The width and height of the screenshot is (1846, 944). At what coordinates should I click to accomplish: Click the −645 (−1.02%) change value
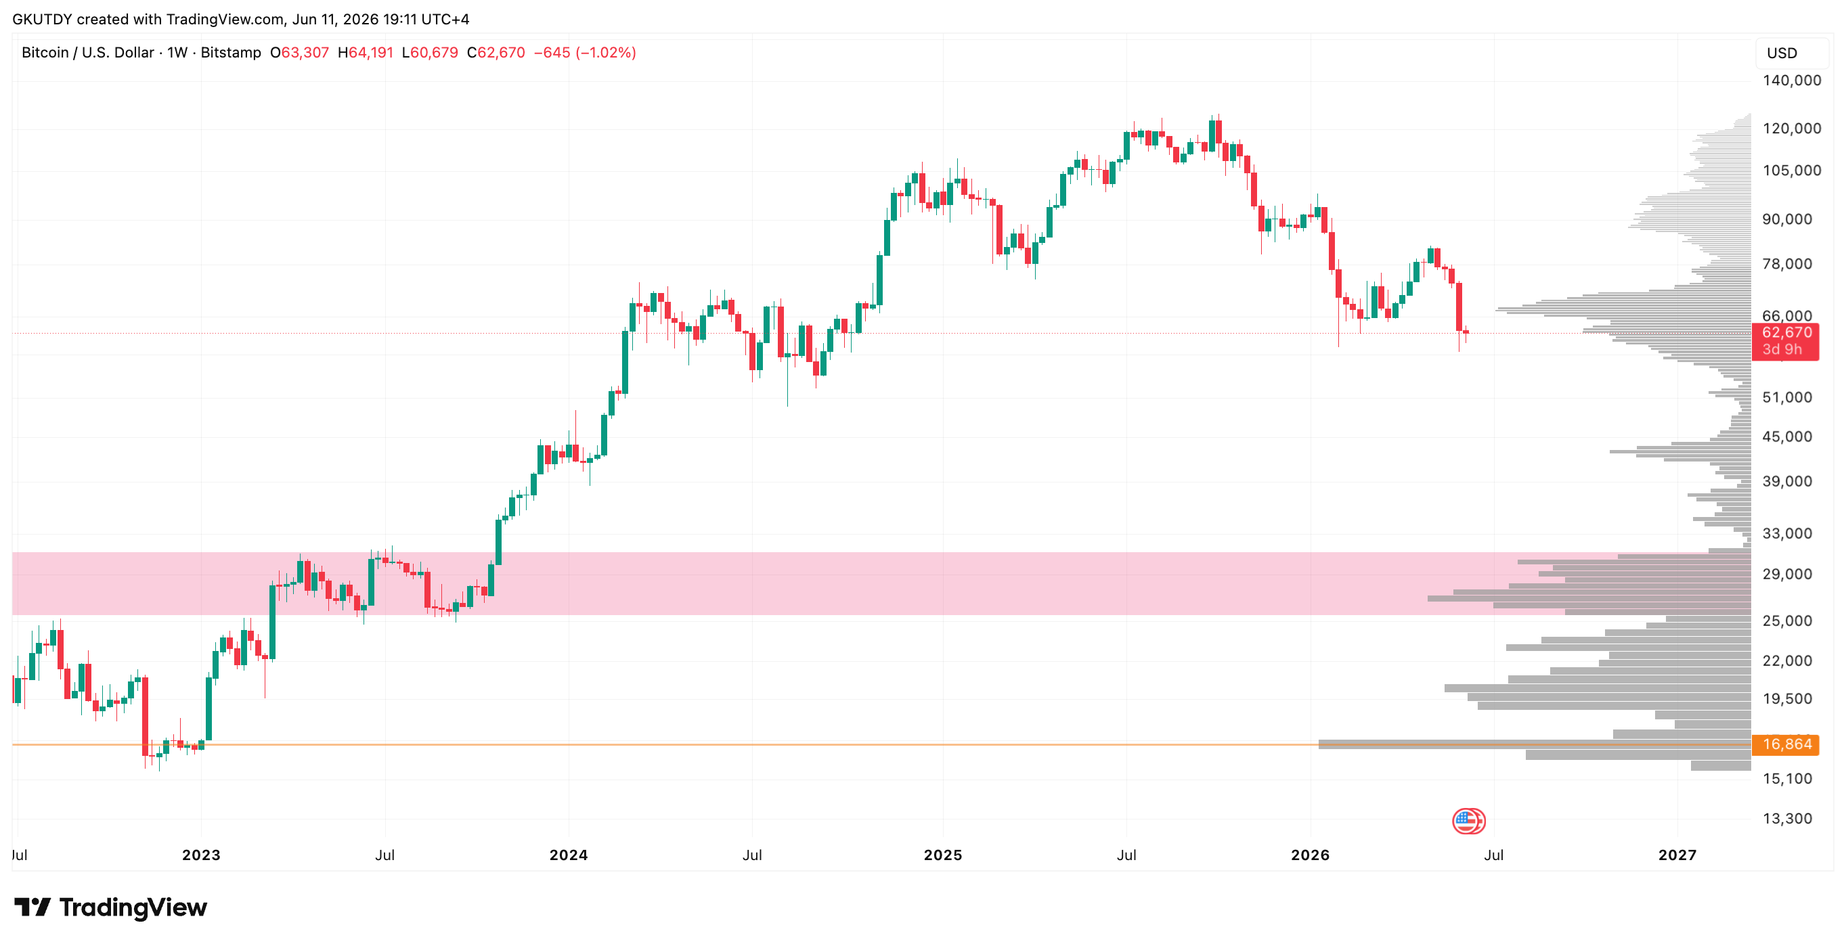pos(585,52)
